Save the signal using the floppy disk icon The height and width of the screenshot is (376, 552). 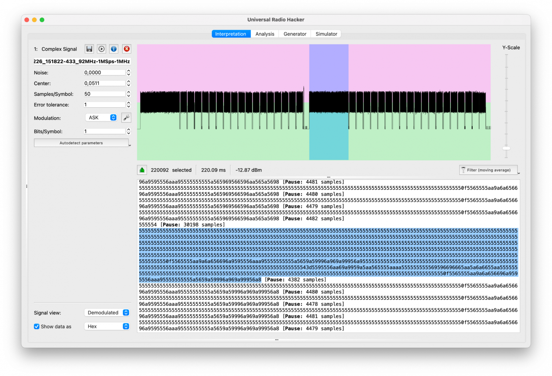[89, 49]
